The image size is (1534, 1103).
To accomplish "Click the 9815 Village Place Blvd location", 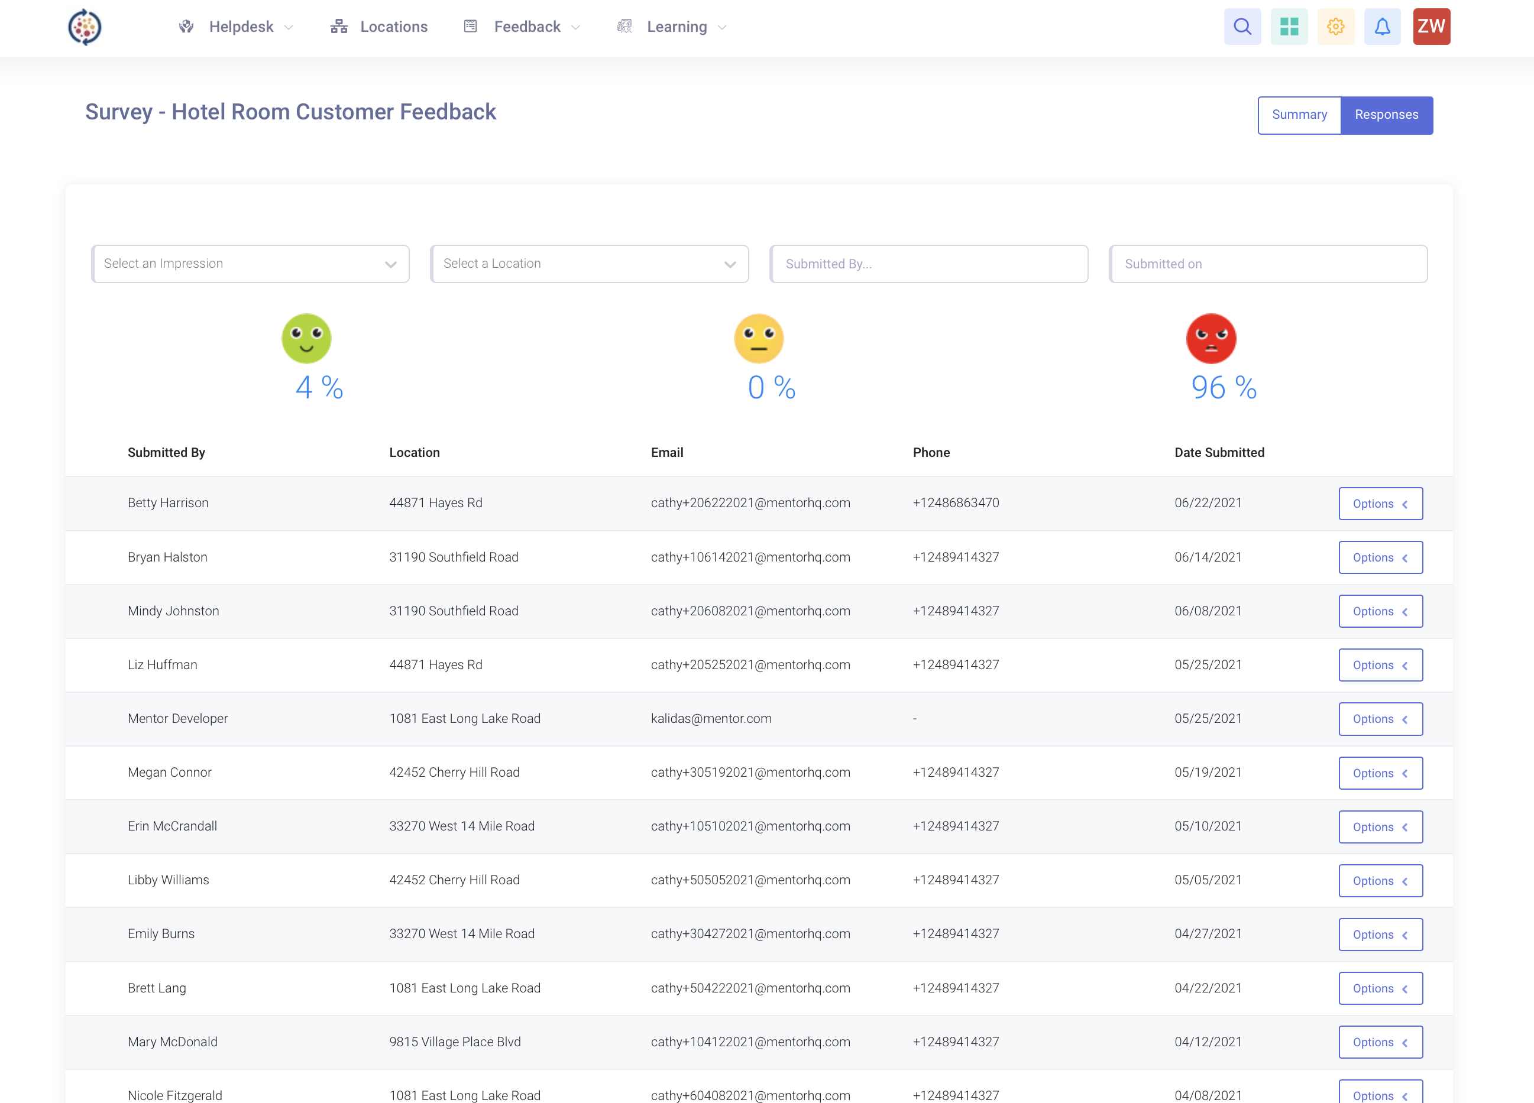I will tap(455, 1042).
